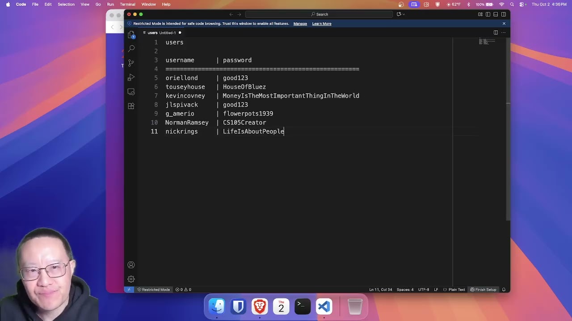Screen dimensions: 572x321
Task: Open the notifications bell in status bar
Action: coord(504,290)
